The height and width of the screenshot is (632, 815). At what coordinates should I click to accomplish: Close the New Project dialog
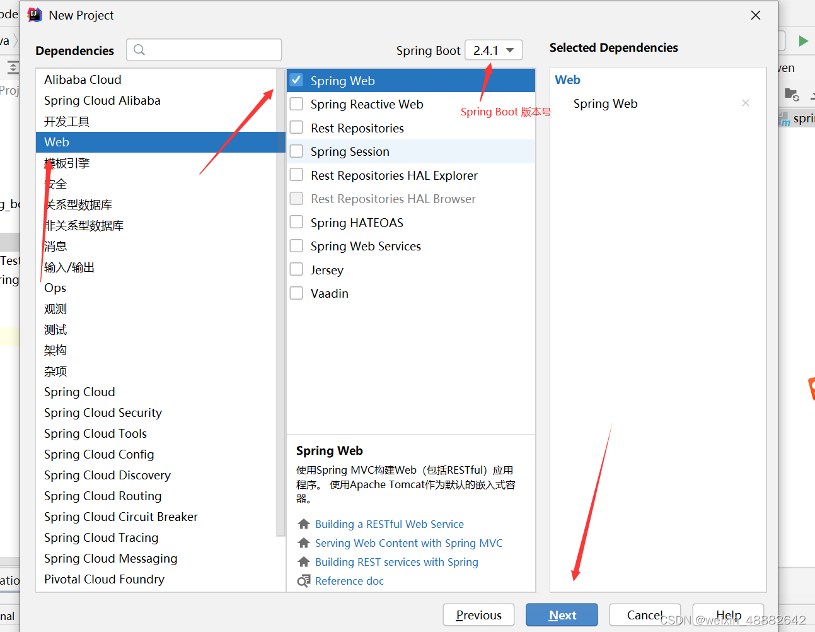click(756, 15)
